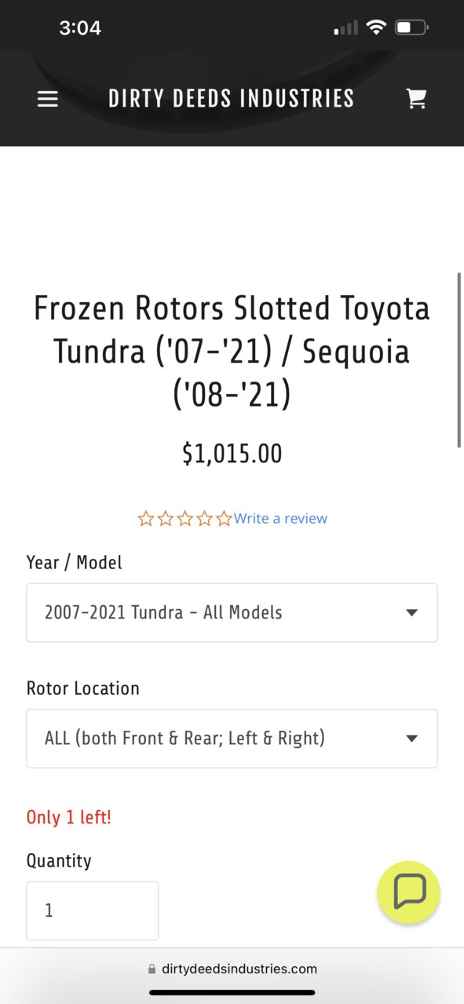This screenshot has width=464, height=1004.
Task: Tap the dirtydeedsindustries.com address bar
Action: [232, 969]
